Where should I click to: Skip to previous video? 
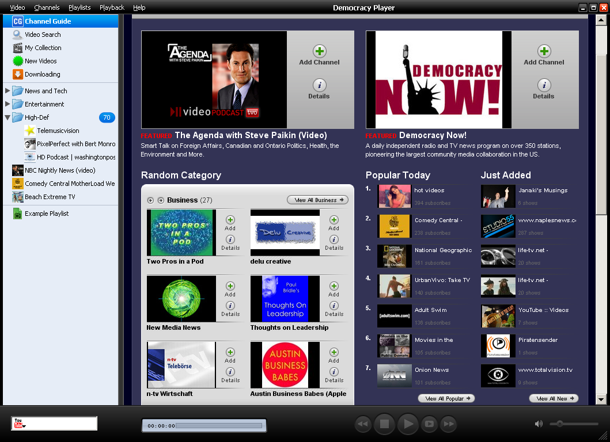point(363,424)
